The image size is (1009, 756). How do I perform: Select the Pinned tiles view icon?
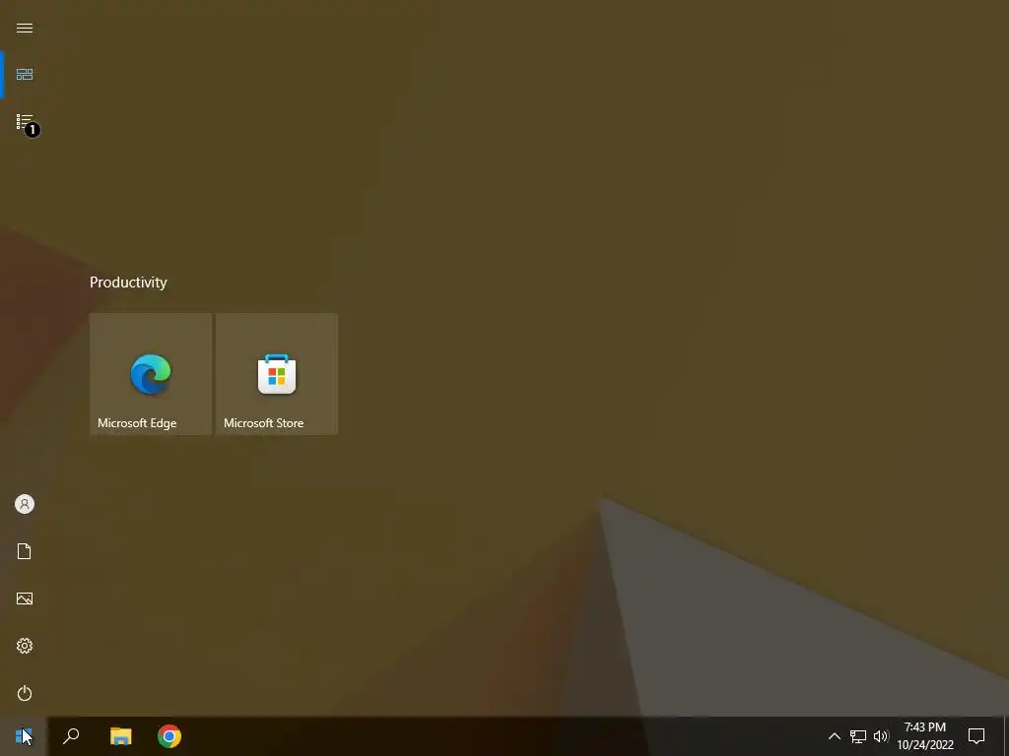click(x=25, y=75)
